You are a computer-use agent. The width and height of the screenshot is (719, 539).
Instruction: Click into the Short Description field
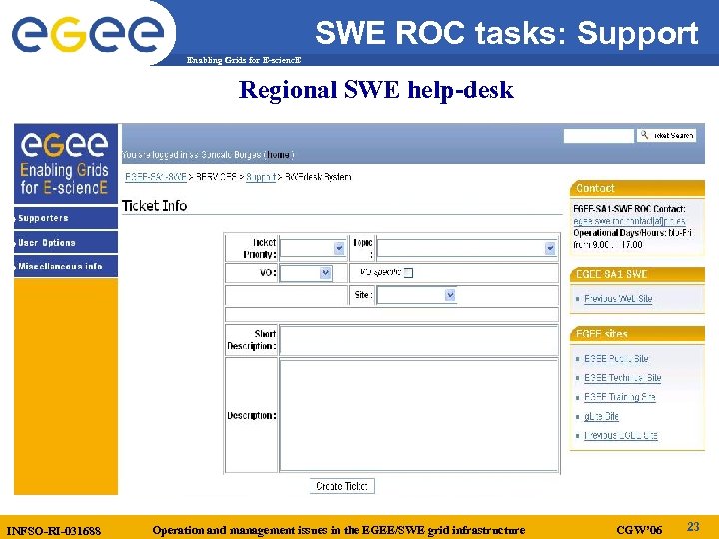pos(418,340)
